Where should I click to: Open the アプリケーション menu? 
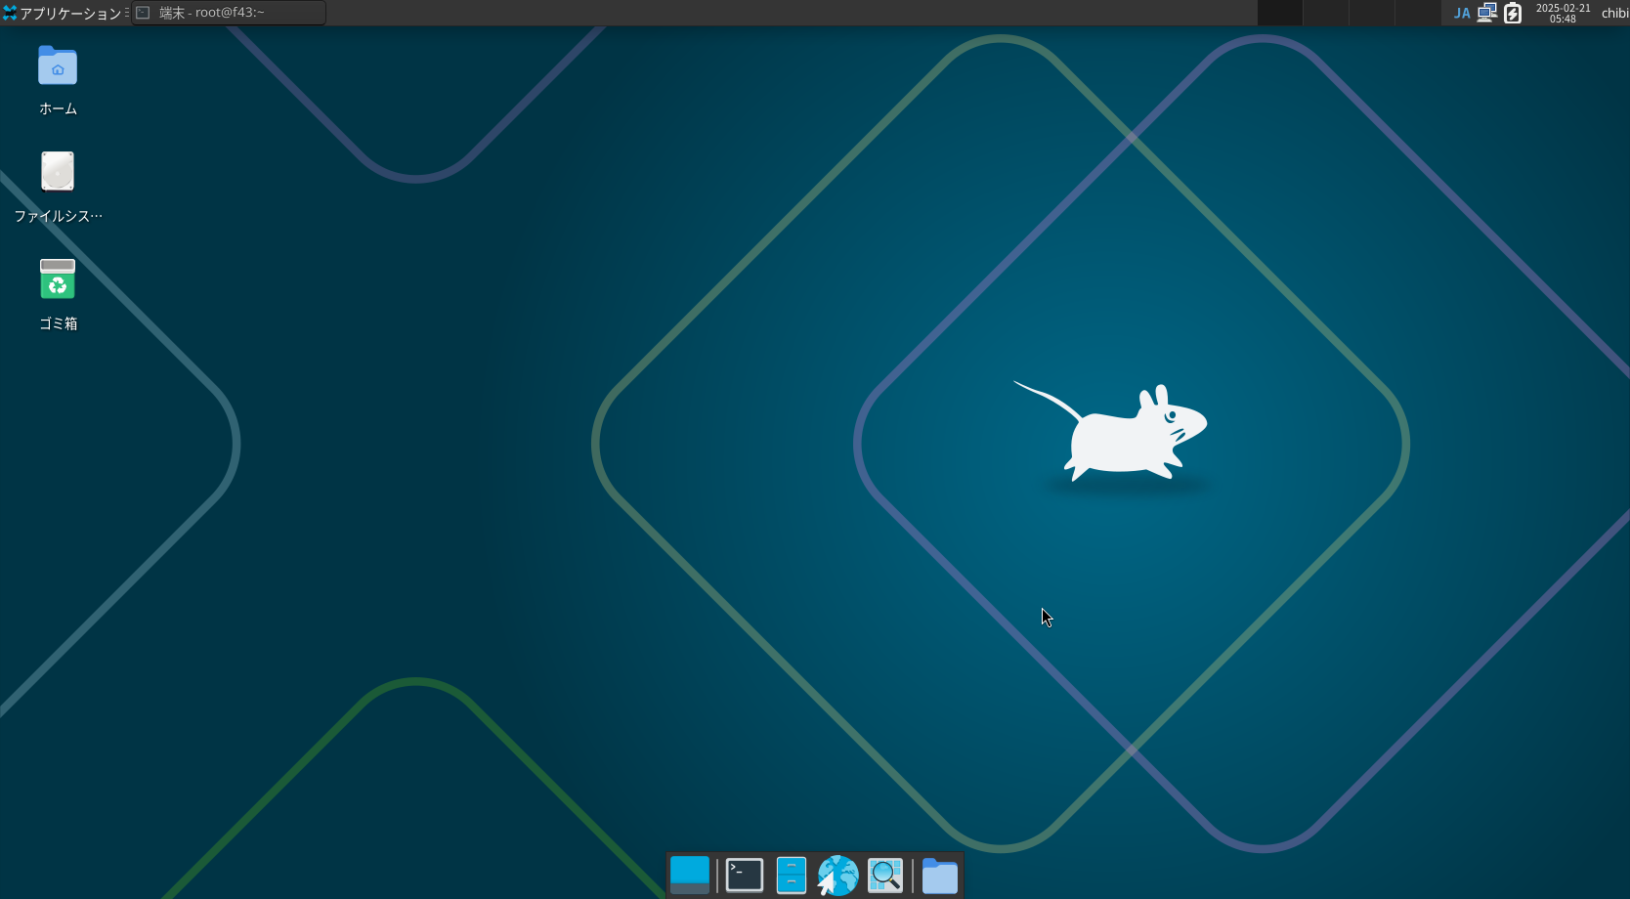click(64, 13)
